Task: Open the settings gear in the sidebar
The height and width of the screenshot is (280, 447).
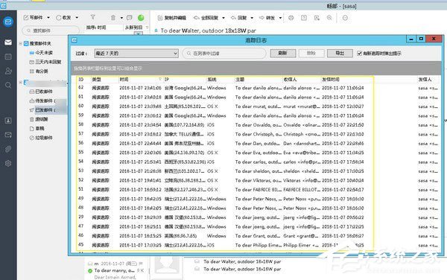Action: [8, 163]
